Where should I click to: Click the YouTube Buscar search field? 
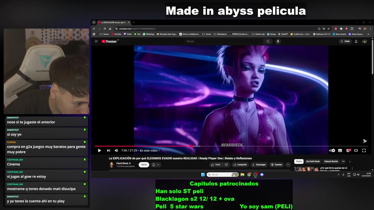click(224, 41)
